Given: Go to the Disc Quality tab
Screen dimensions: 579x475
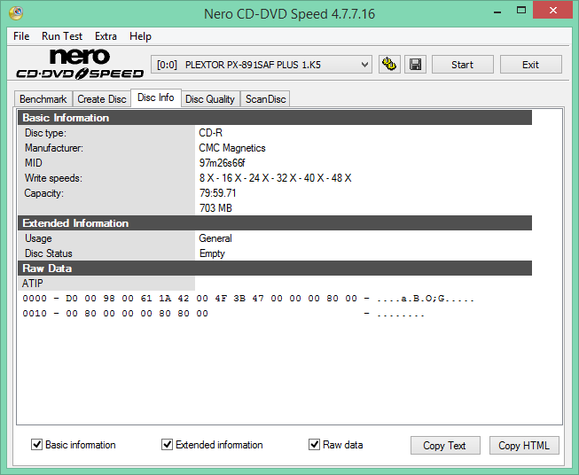Looking at the screenshot, I should click(210, 99).
